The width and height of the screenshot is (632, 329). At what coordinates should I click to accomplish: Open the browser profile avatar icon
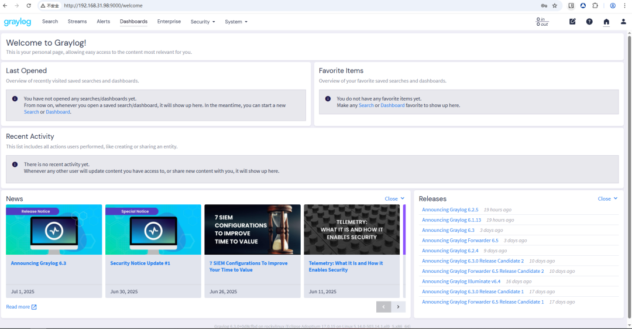[613, 6]
